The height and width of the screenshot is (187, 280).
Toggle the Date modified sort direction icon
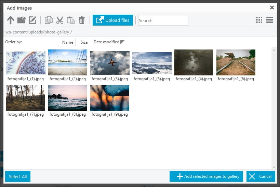point(122,42)
